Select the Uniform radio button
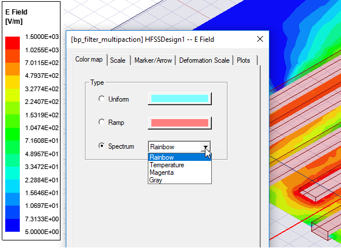The image size is (341, 248). point(102,99)
